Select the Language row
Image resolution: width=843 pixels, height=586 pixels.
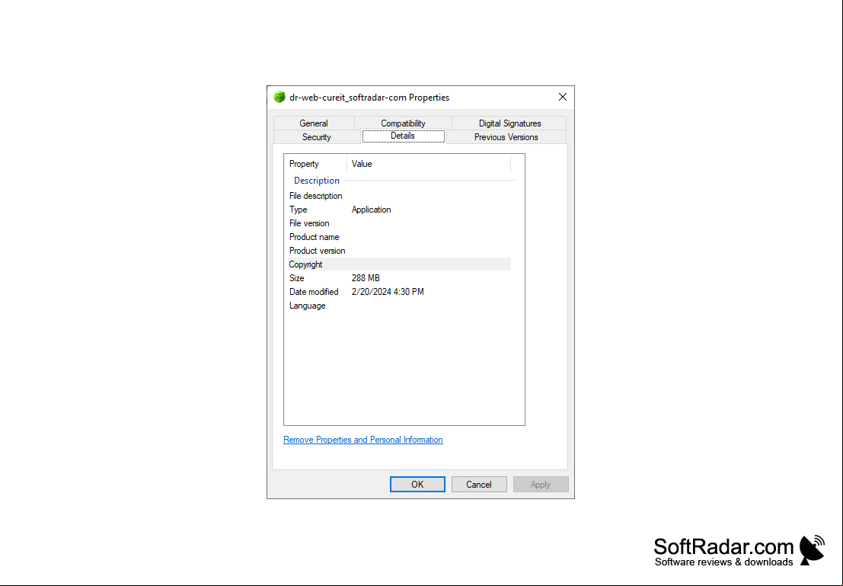(x=400, y=306)
